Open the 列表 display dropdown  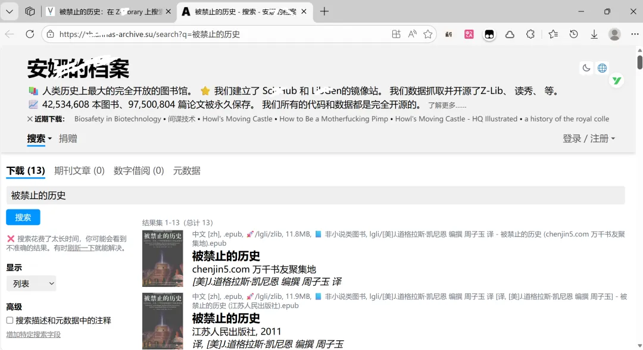[31, 283]
